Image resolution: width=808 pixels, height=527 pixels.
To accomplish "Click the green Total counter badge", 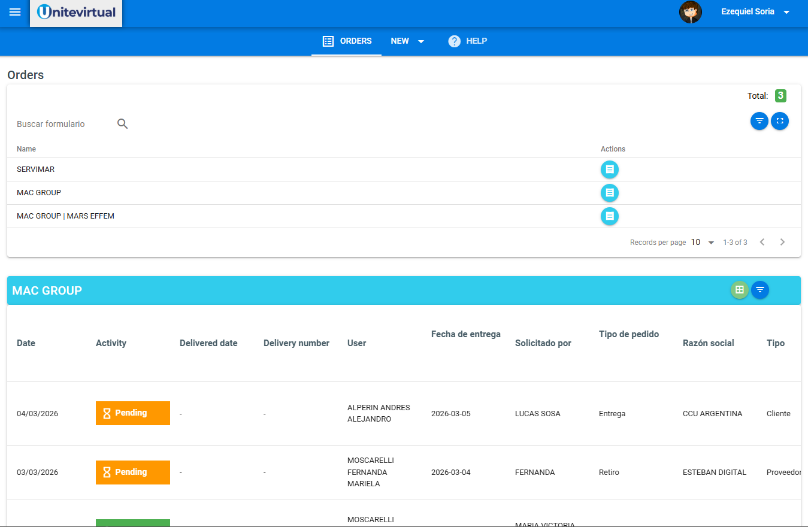I will tap(780, 96).
